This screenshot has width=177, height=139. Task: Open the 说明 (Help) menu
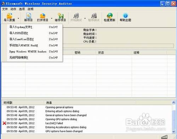tap(30, 9)
